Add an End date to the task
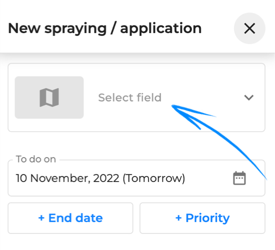Viewport: 275px width, 250px height. tap(70, 218)
